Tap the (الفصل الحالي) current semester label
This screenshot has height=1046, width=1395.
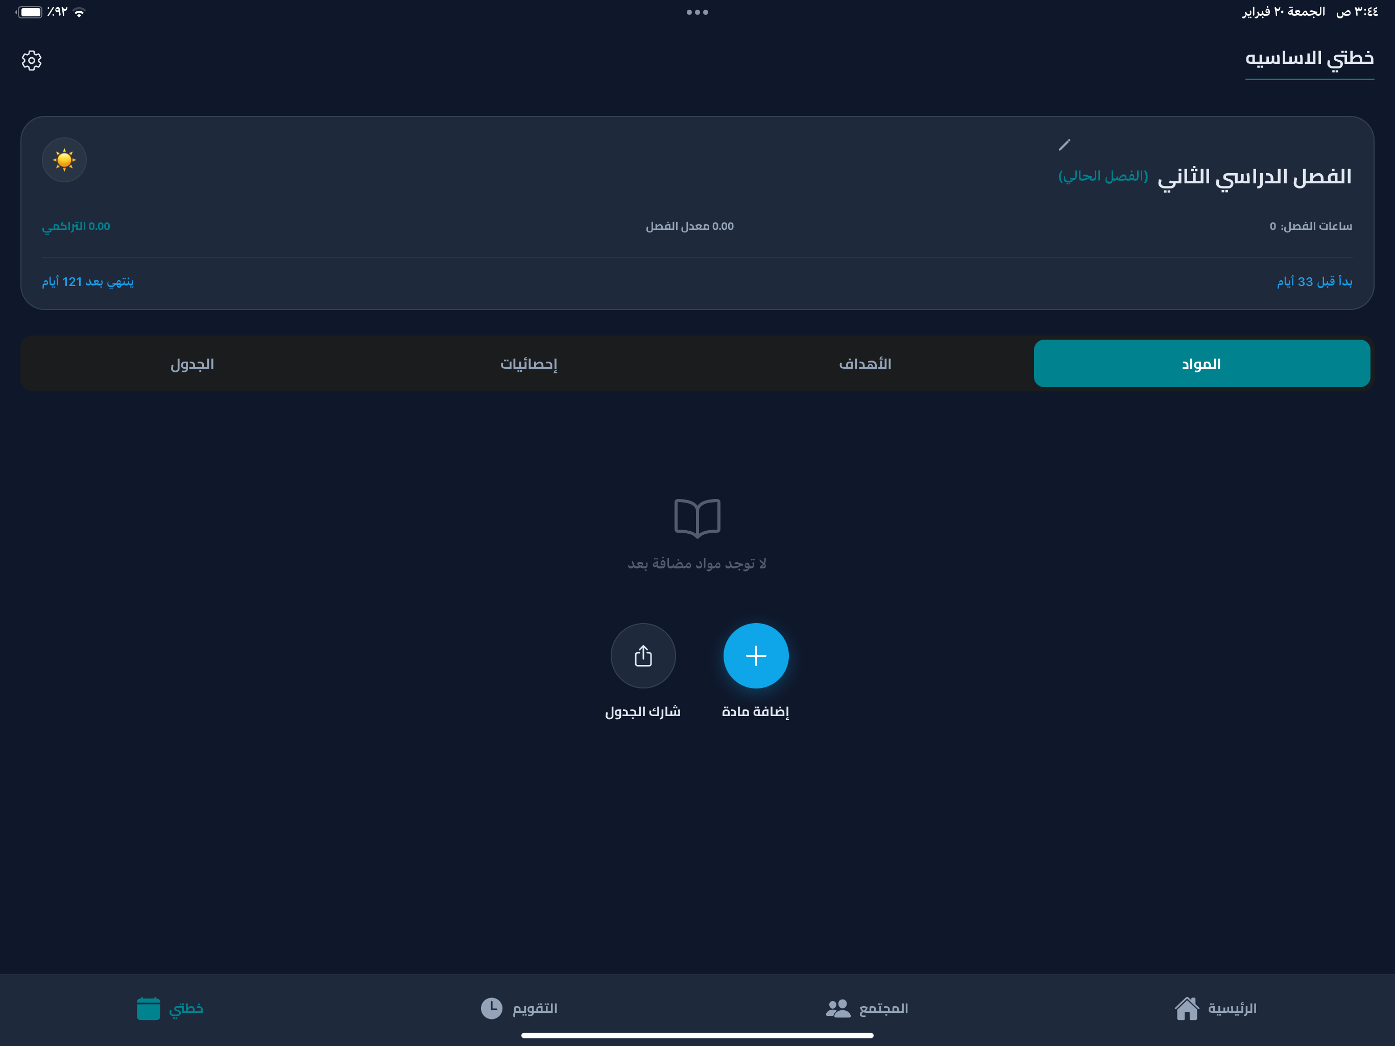click(1103, 176)
